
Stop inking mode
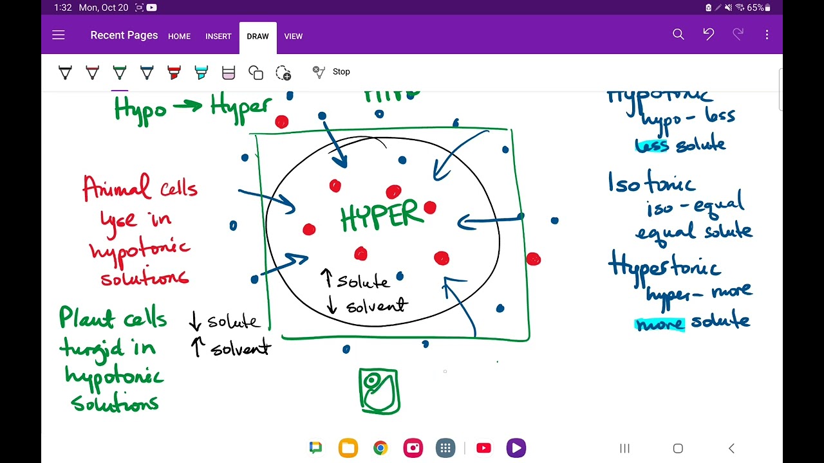332,71
